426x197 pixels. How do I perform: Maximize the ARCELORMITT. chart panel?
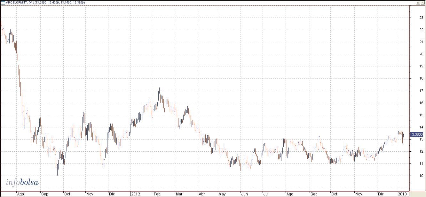pyautogui.click(x=418, y=2)
